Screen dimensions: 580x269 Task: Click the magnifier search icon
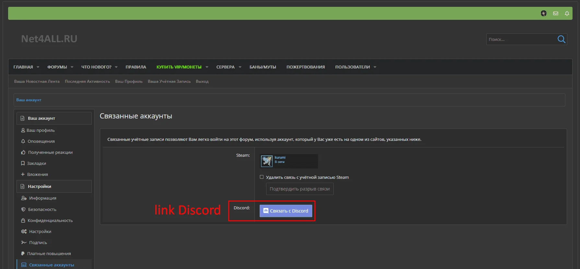[x=561, y=39]
